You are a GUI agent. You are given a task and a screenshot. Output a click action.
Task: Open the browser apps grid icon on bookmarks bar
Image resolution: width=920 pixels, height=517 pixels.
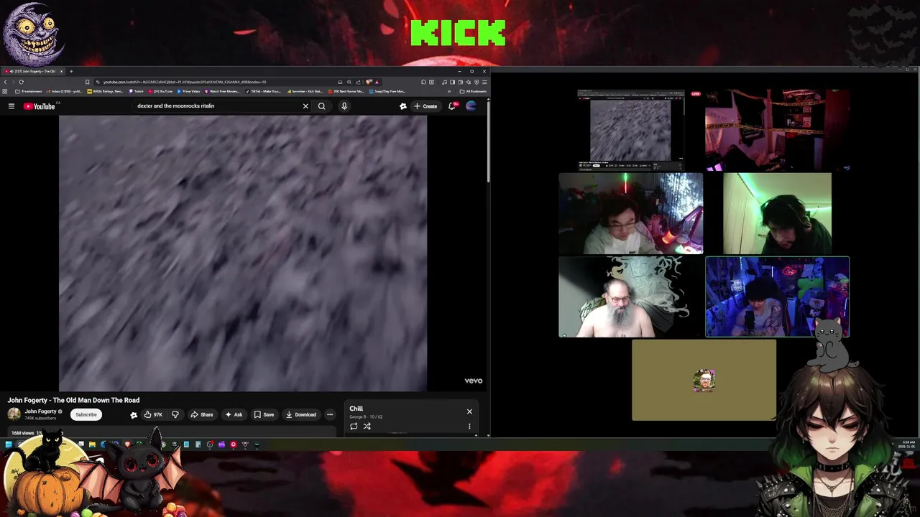click(x=5, y=91)
